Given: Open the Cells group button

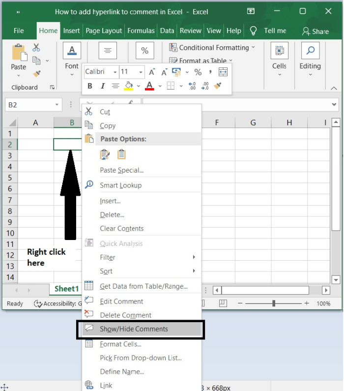Looking at the screenshot, I should coord(280,50).
